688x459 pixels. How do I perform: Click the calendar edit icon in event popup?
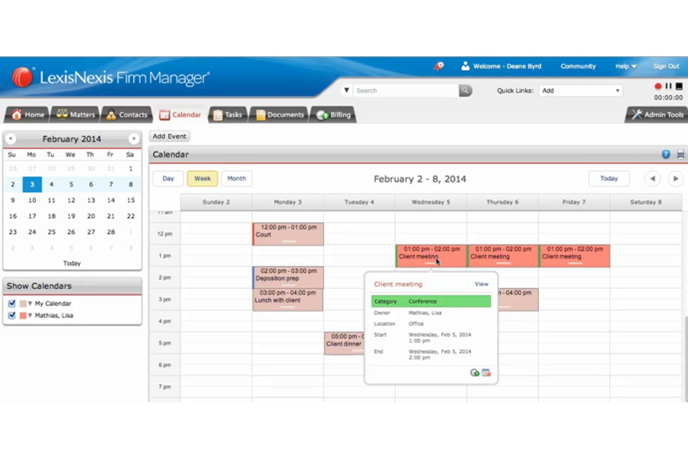[x=486, y=373]
